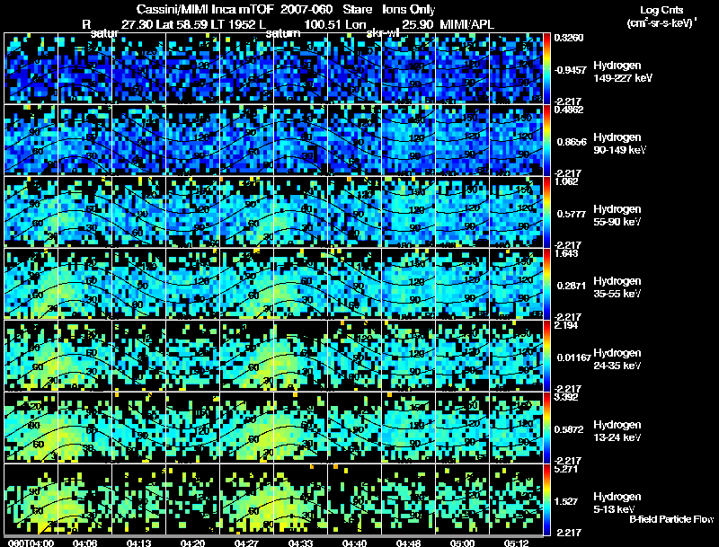Click the 'Hydrogen 5-13 keV' row label
The height and width of the screenshot is (547, 719).
tap(617, 503)
